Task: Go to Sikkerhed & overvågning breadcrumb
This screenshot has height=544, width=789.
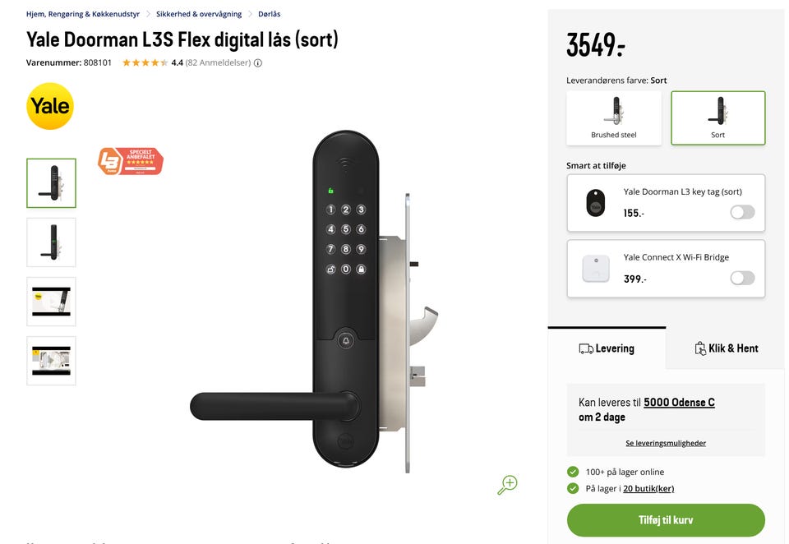Action: [x=199, y=14]
